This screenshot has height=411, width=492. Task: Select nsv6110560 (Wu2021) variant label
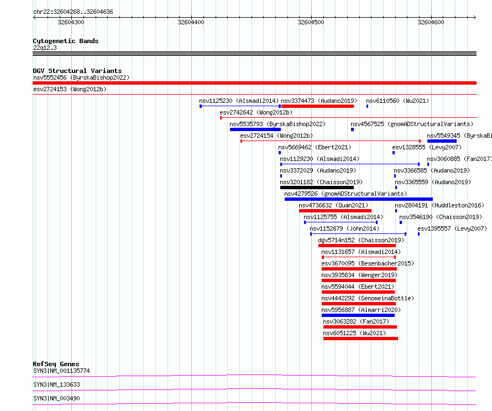coord(397,101)
